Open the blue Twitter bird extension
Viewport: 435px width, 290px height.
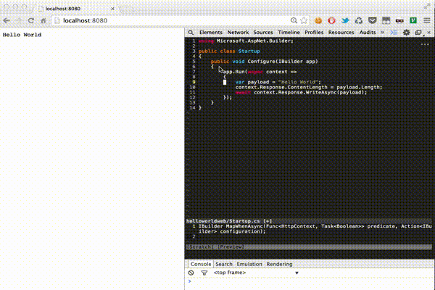pos(345,20)
